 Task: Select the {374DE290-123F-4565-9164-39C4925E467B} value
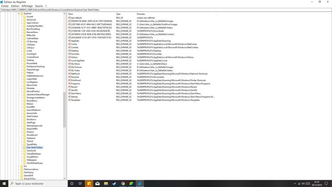[x=90, y=31]
